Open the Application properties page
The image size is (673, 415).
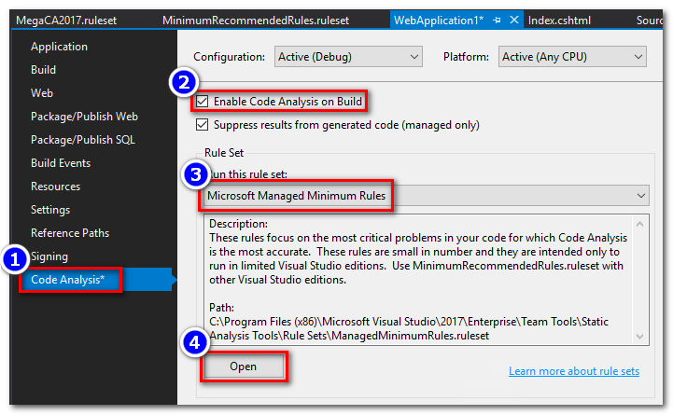coord(59,47)
